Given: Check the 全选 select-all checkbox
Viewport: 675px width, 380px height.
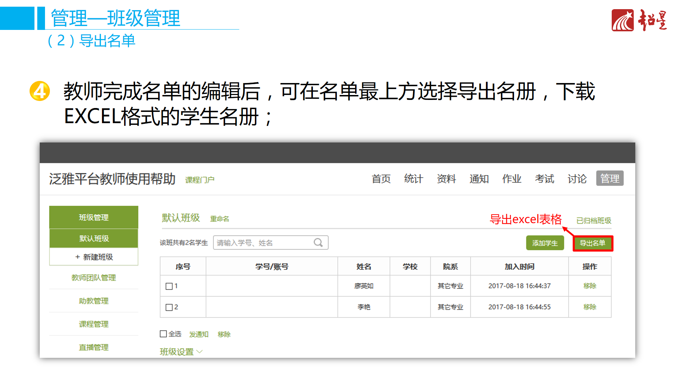Looking at the screenshot, I should click(163, 334).
